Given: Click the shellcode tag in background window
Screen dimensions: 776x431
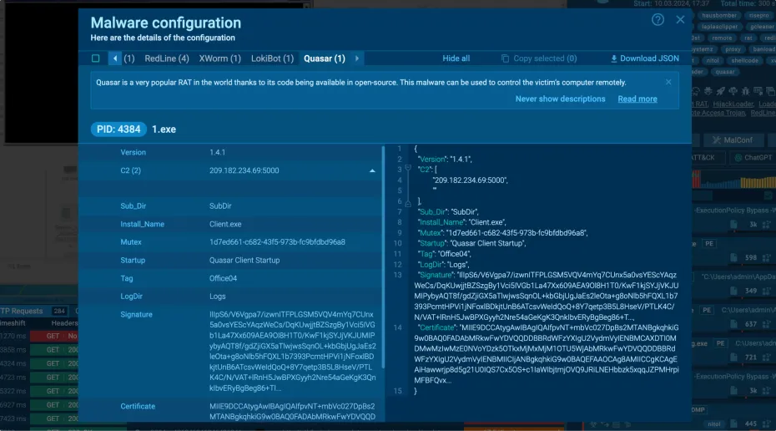Looking at the screenshot, I should click(x=744, y=60).
